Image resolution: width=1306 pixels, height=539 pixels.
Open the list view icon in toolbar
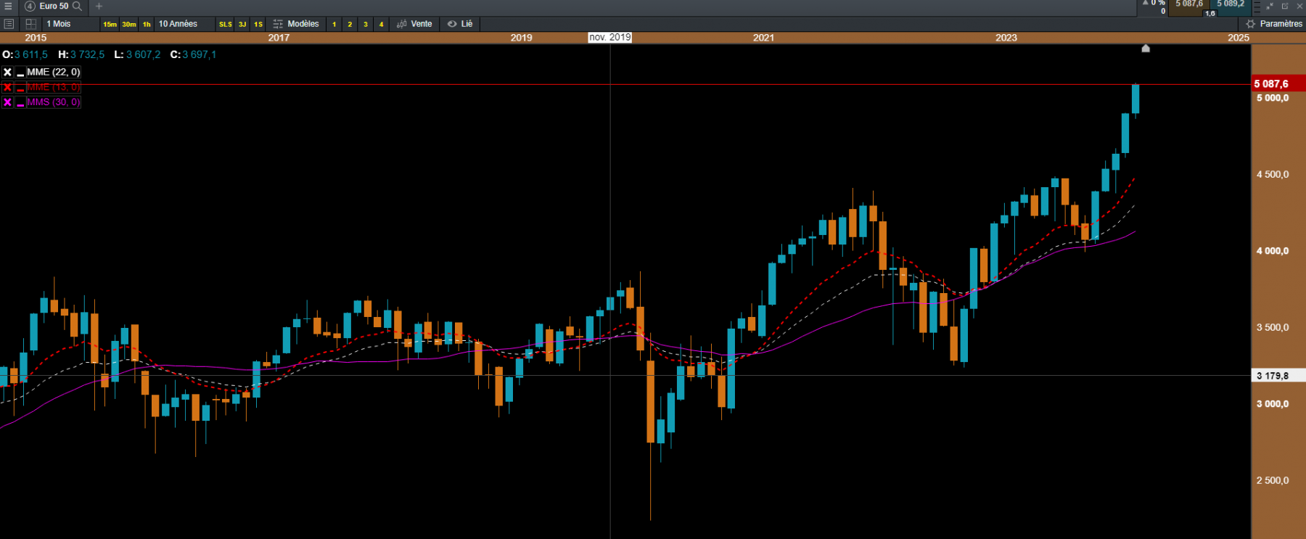coord(9,24)
